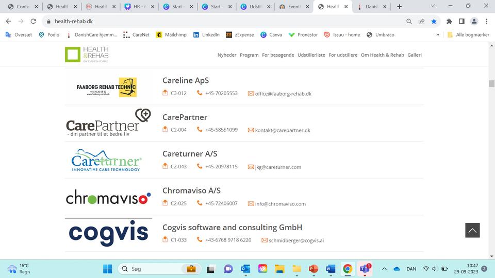Image resolution: width=495 pixels, height=278 pixels.
Task: Open the Careline ApS exhibitor title
Action: [x=186, y=80]
